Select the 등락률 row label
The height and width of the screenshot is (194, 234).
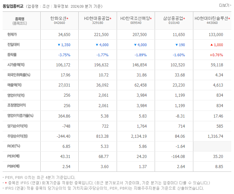12,55
